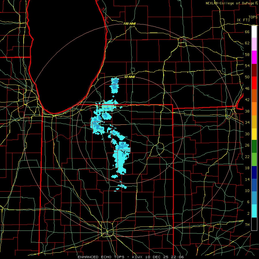The height and width of the screenshot is (259, 259).
Task: Click the 22:06 timestamp in the caption
Action: click(178, 257)
